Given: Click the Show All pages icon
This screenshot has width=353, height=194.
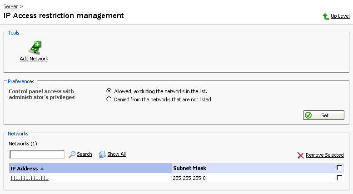Looking at the screenshot, I should 102,154.
